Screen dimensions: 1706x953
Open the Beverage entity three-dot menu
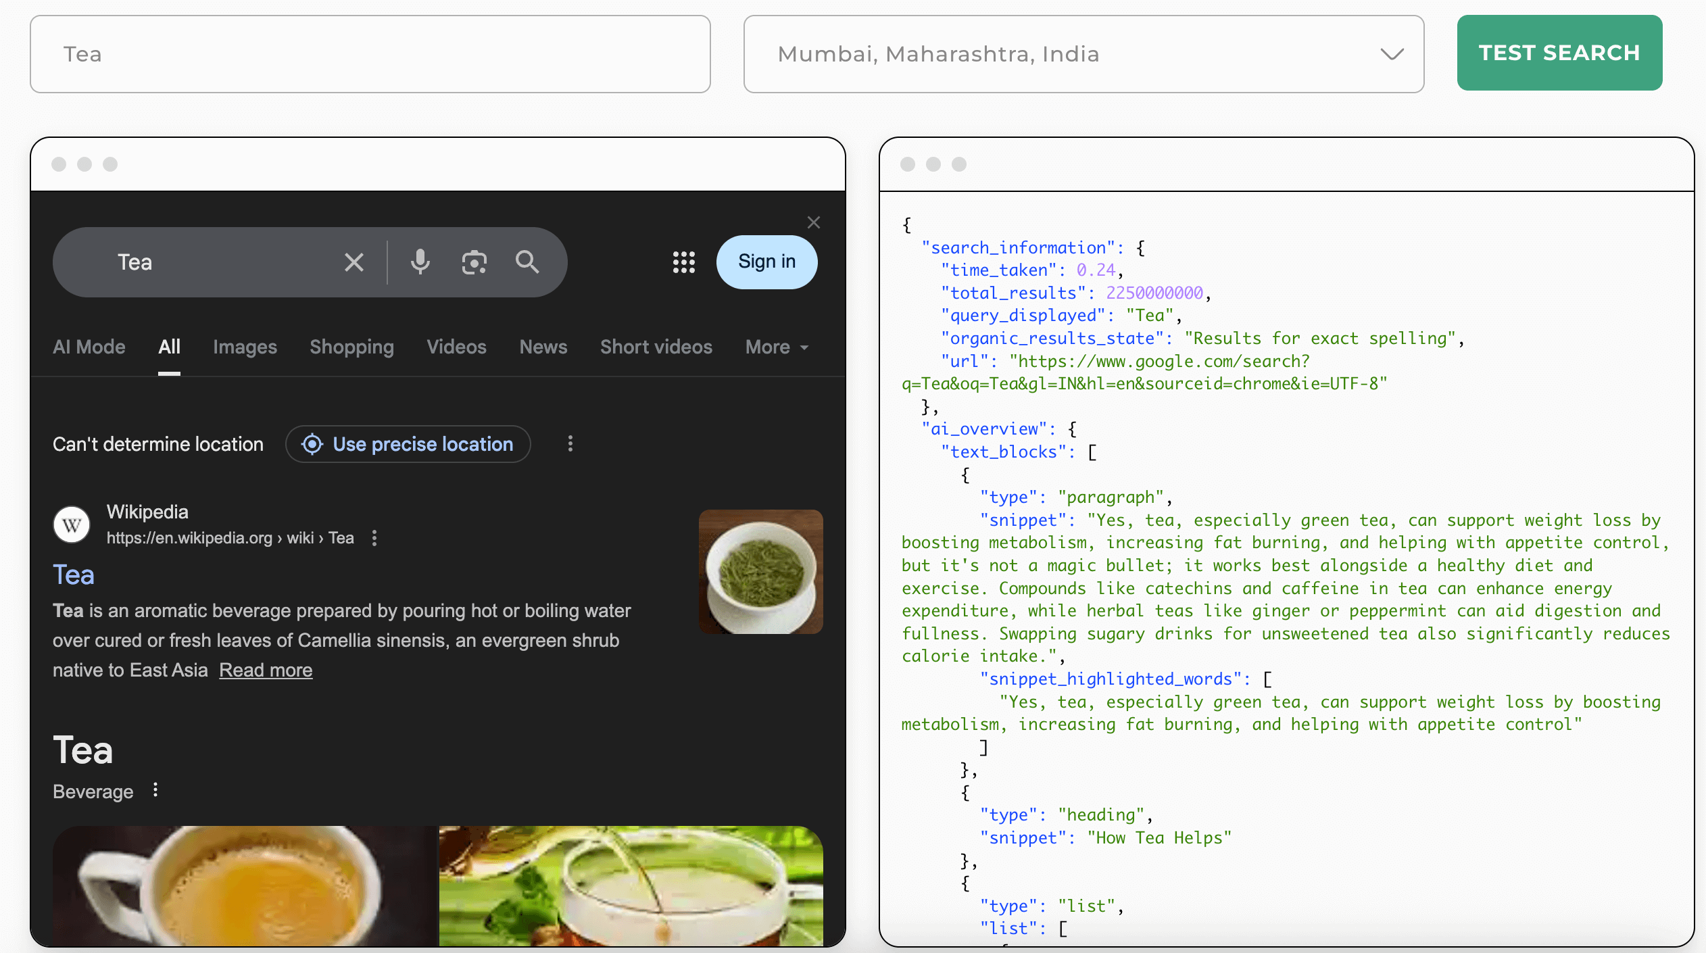[x=154, y=789]
